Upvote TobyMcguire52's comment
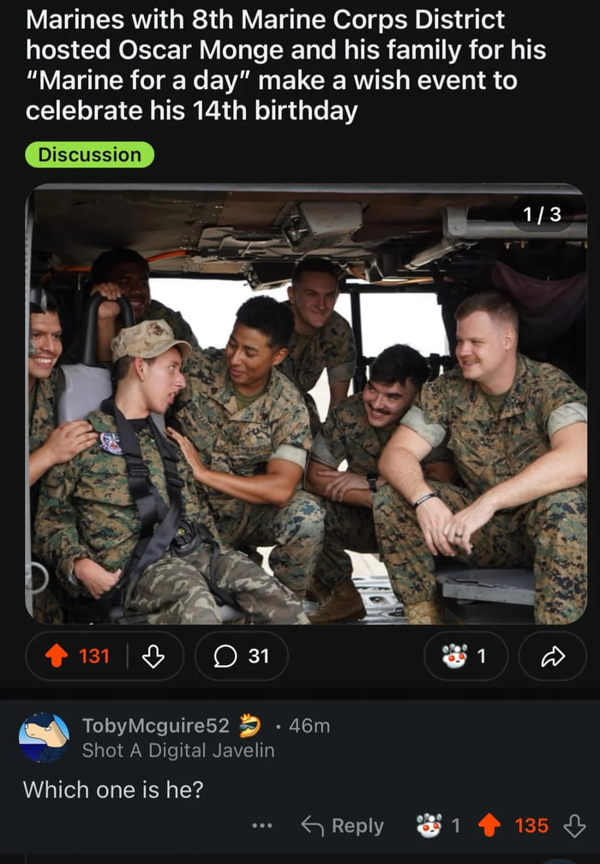Image resolution: width=600 pixels, height=864 pixels. (x=489, y=825)
